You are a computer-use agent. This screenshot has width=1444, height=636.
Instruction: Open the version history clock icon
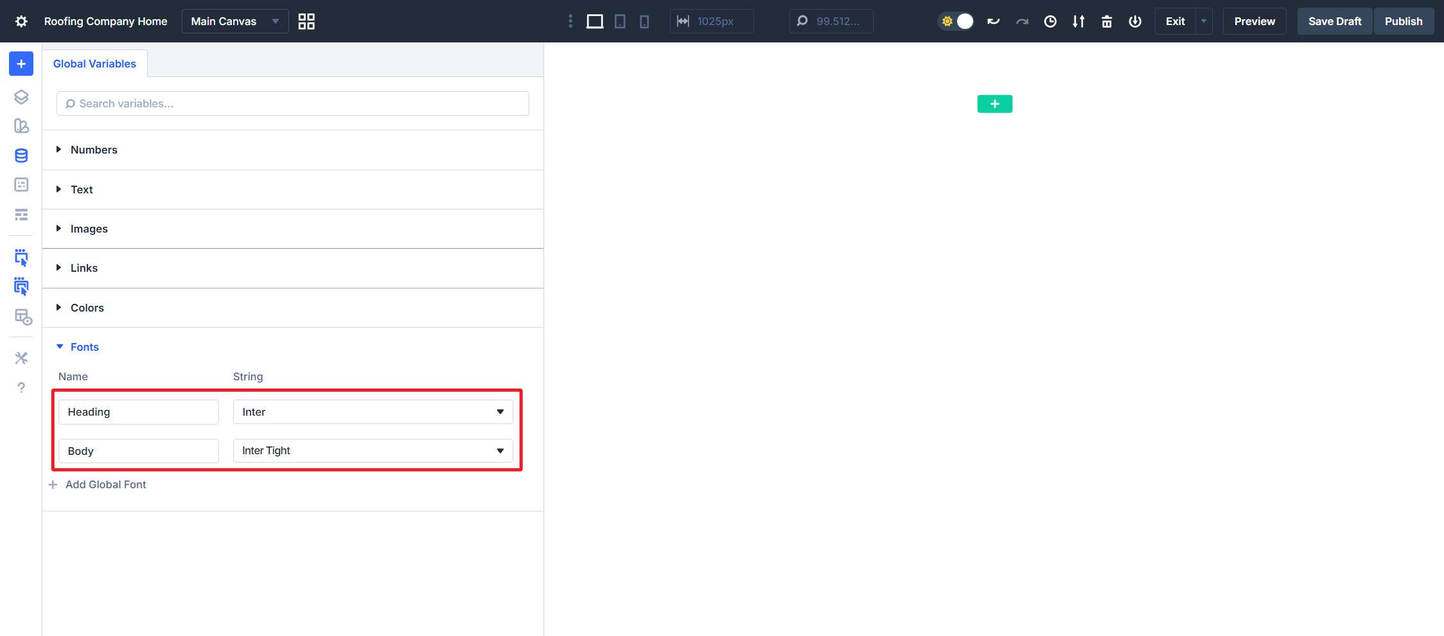[x=1050, y=21]
